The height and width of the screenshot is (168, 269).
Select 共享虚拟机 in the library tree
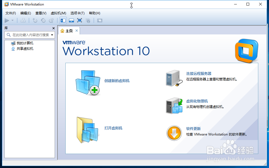[x=25, y=49]
